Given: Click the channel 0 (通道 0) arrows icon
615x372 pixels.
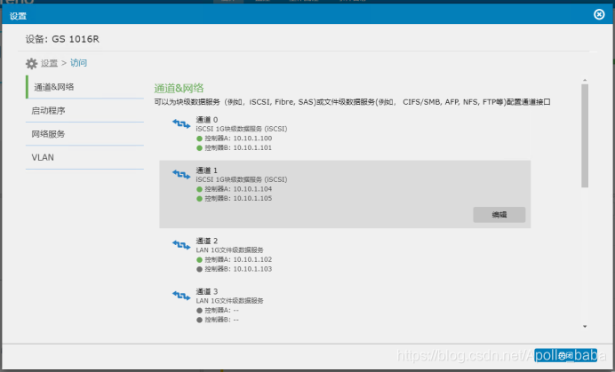Looking at the screenshot, I should click(181, 124).
